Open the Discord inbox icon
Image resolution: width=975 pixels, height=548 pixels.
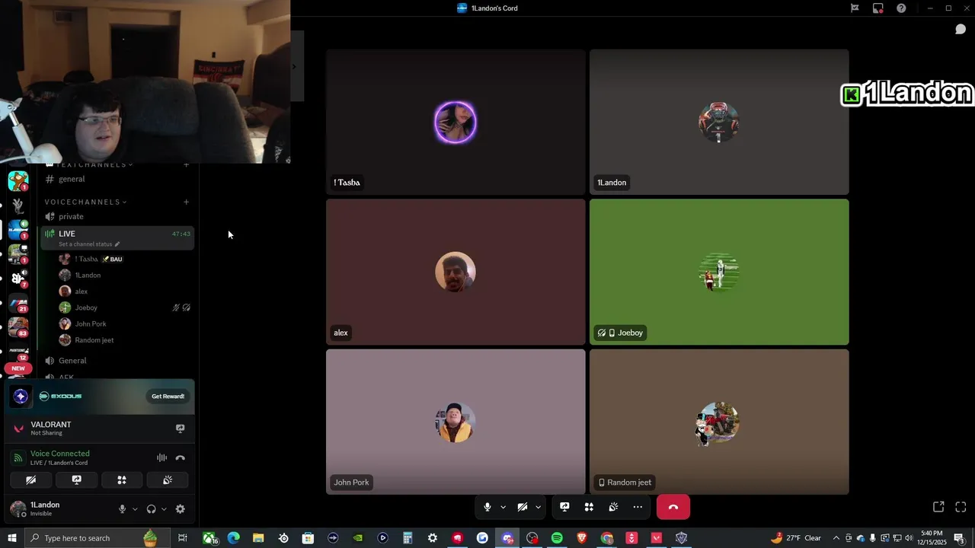(878, 8)
